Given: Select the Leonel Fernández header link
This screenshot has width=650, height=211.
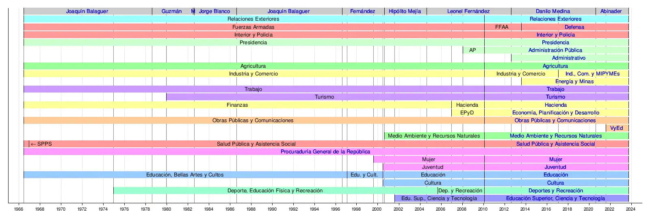Looking at the screenshot, I should click(468, 11).
